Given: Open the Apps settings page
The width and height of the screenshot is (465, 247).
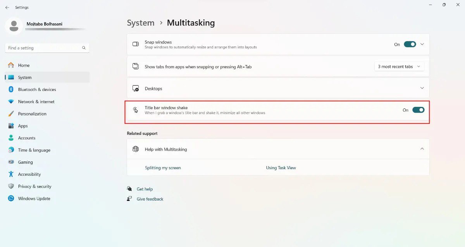Looking at the screenshot, I should 23,126.
